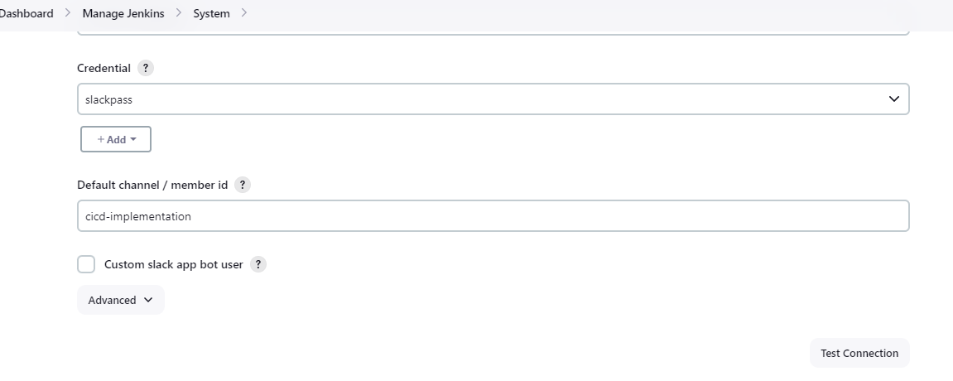This screenshot has width=953, height=381.
Task: Expand the Advanced section
Action: coord(120,301)
